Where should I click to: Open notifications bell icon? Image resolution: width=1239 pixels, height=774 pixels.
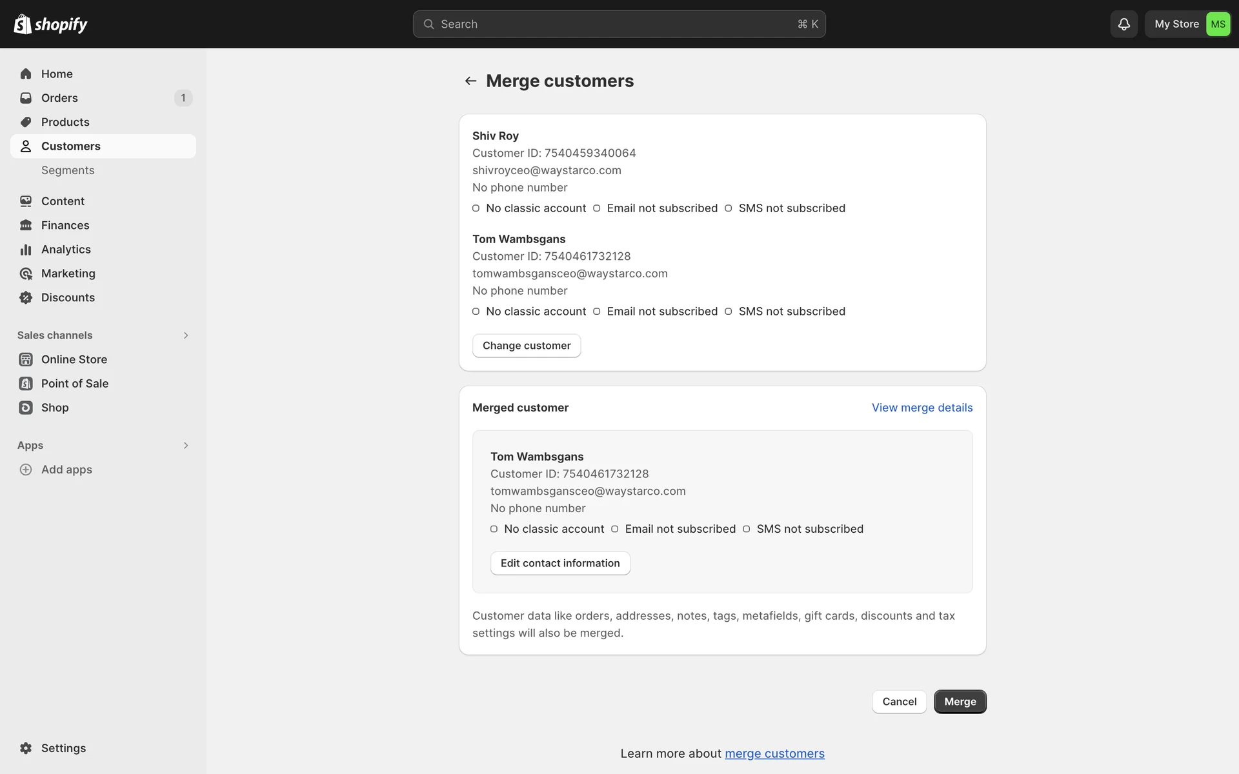(1123, 24)
